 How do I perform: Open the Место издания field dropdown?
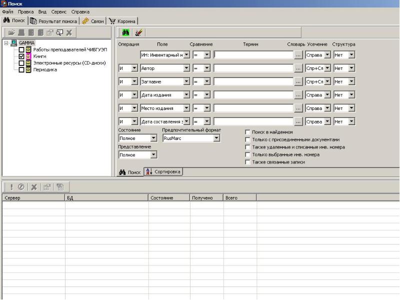tap(186, 108)
